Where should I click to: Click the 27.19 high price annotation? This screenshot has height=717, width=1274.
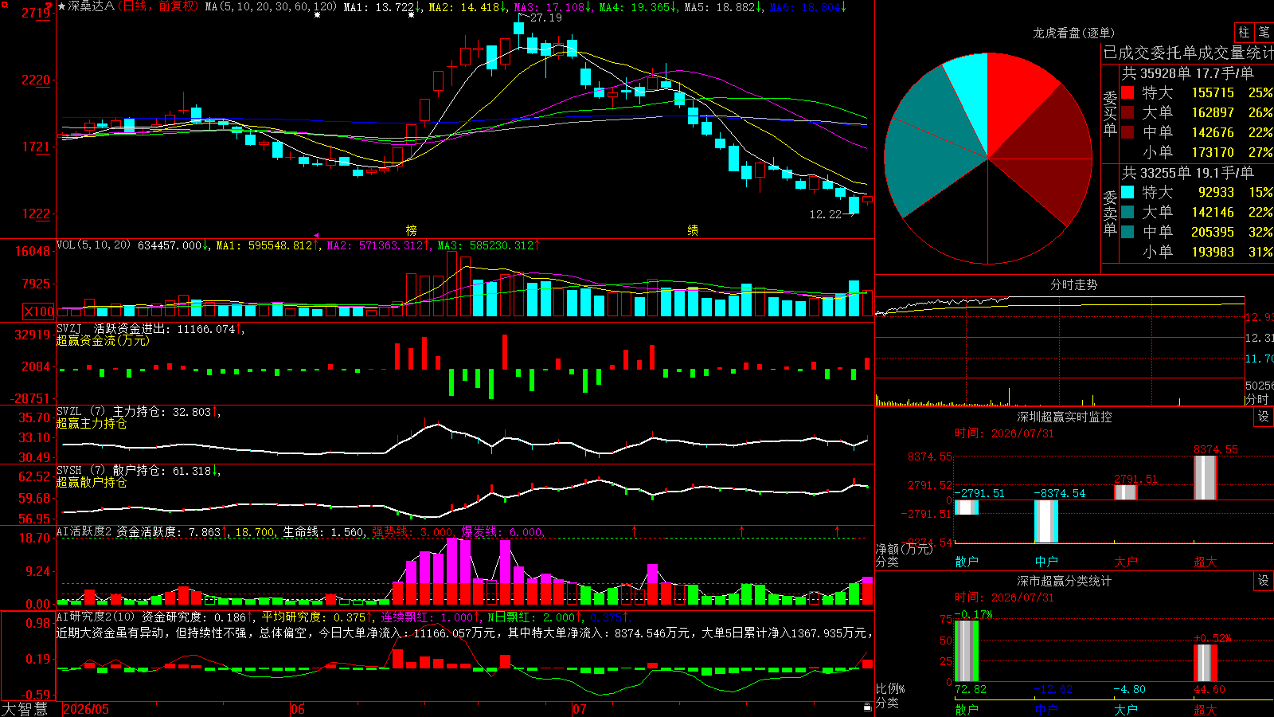pos(545,18)
